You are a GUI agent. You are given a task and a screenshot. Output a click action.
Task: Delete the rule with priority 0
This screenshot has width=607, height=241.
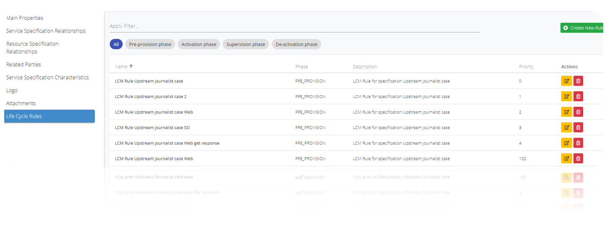coord(578,81)
